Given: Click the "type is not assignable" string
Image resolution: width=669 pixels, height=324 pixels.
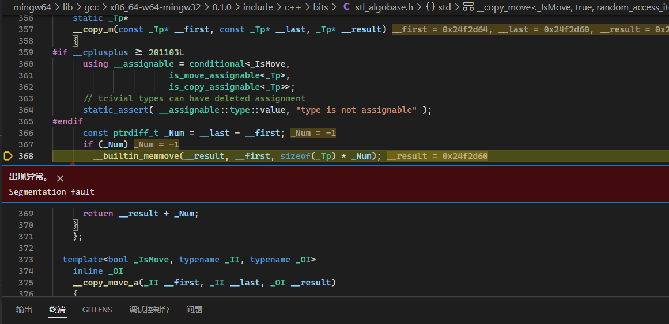Looking at the screenshot, I should pos(356,110).
